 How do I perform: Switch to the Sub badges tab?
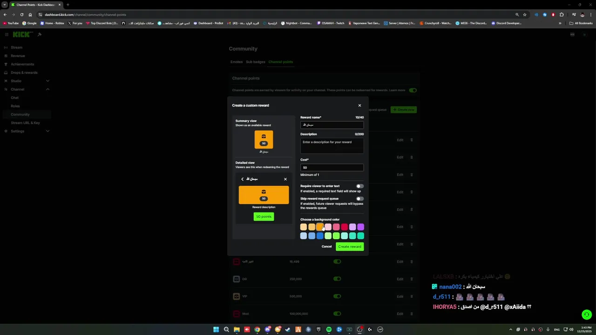[x=256, y=62]
